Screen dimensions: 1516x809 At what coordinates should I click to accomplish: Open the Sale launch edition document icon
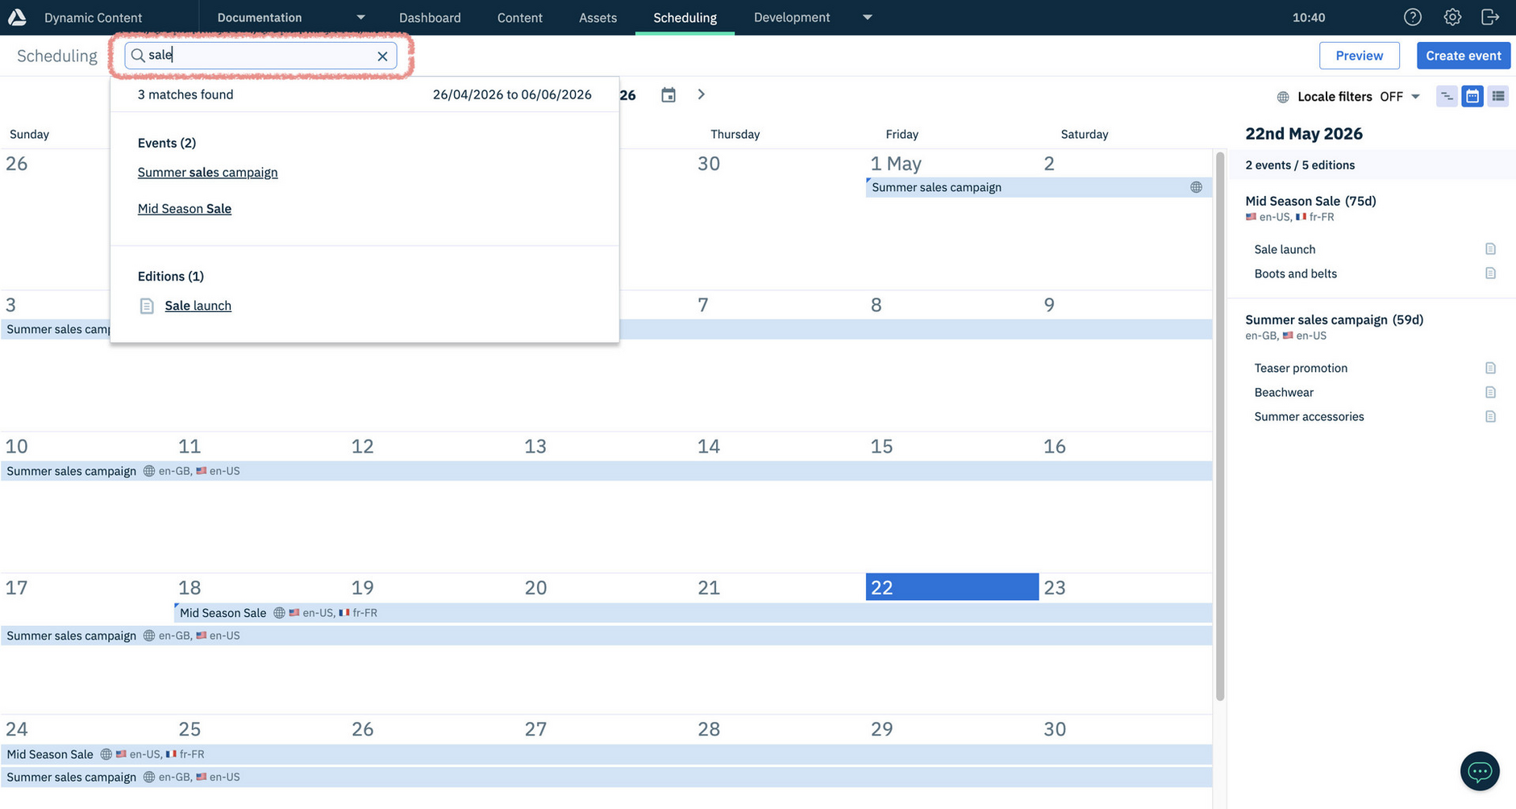(x=1490, y=248)
